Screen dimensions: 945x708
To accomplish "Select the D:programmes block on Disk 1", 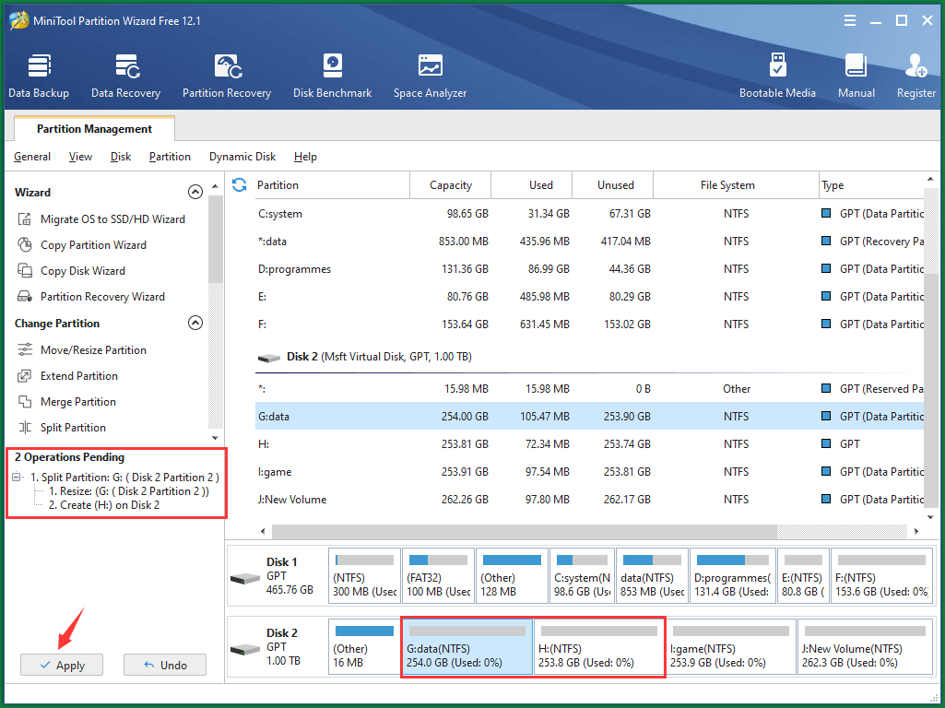I will pos(732,575).
